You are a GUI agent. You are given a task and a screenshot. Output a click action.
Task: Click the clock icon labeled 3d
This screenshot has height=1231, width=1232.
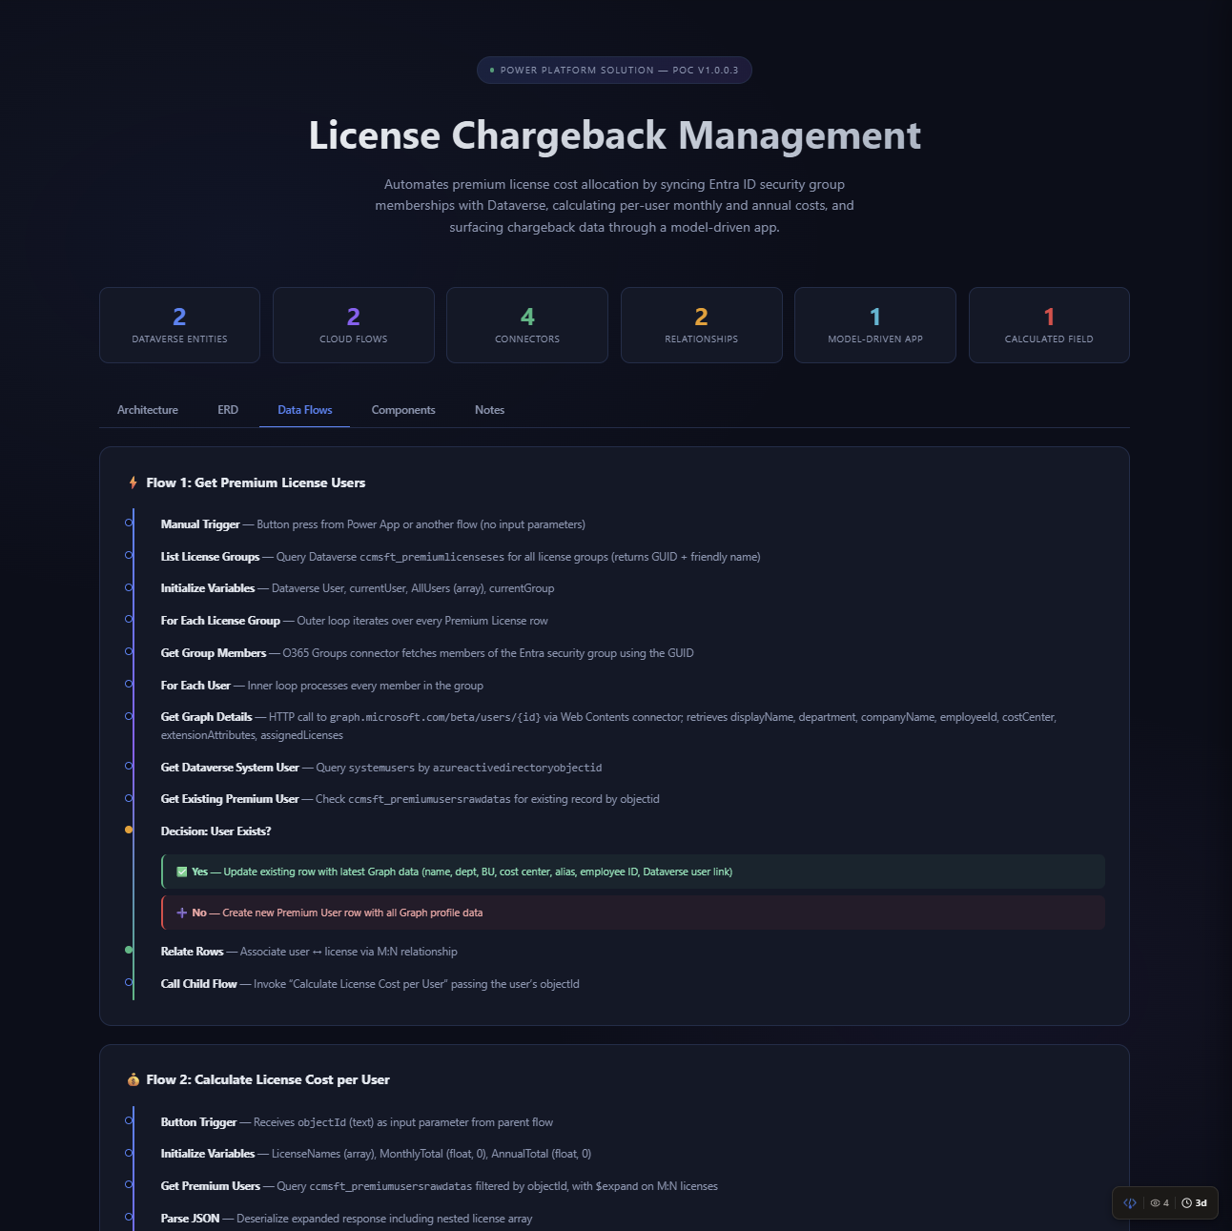[1193, 1202]
